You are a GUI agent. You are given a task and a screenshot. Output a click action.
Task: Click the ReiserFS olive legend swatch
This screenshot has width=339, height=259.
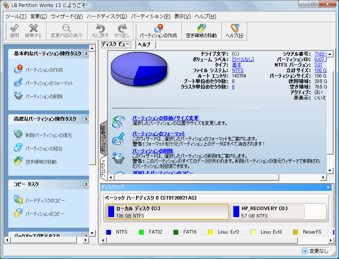(295, 232)
